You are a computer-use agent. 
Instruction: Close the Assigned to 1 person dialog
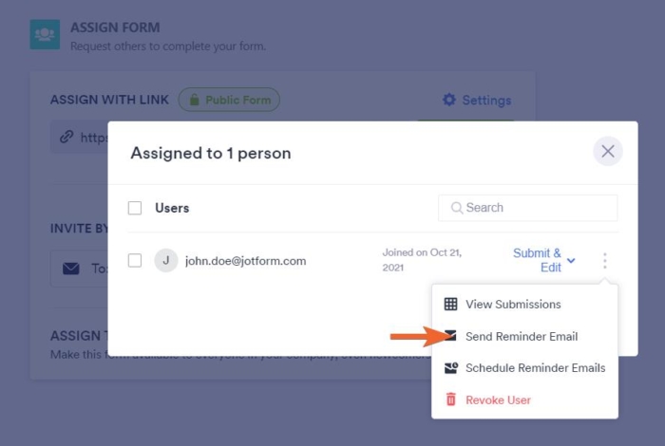(x=608, y=151)
